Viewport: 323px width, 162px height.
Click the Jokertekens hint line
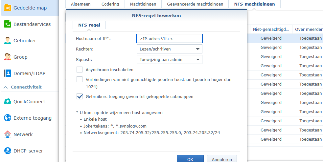point(115,126)
